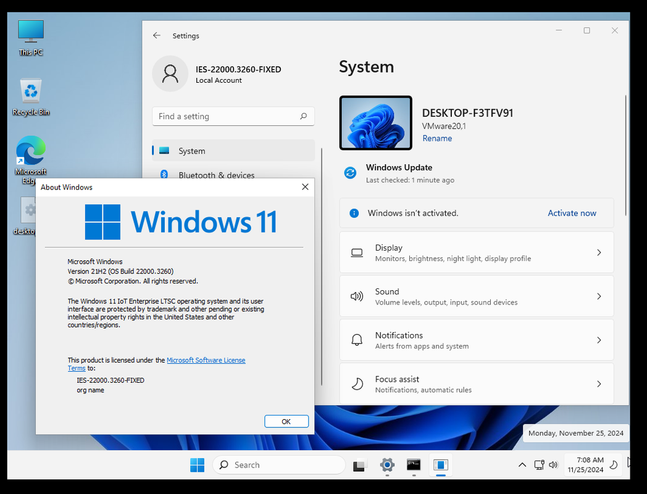Click the Focus assist moon icon
647x494 pixels.
click(x=357, y=384)
